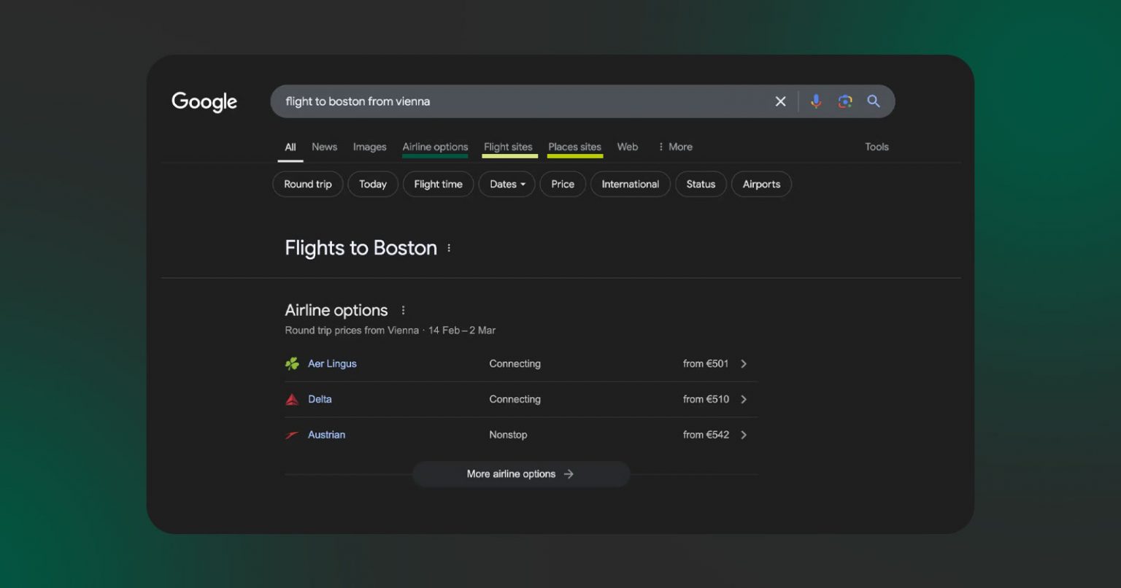The height and width of the screenshot is (588, 1121).
Task: Clear the search box with the X icon
Action: pos(780,101)
